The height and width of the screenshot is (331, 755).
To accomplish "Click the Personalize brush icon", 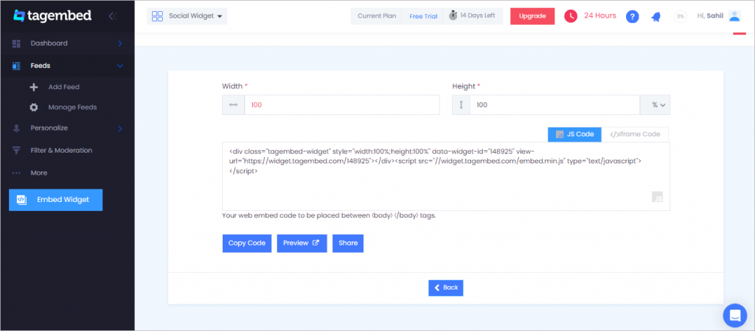I will click(x=16, y=128).
